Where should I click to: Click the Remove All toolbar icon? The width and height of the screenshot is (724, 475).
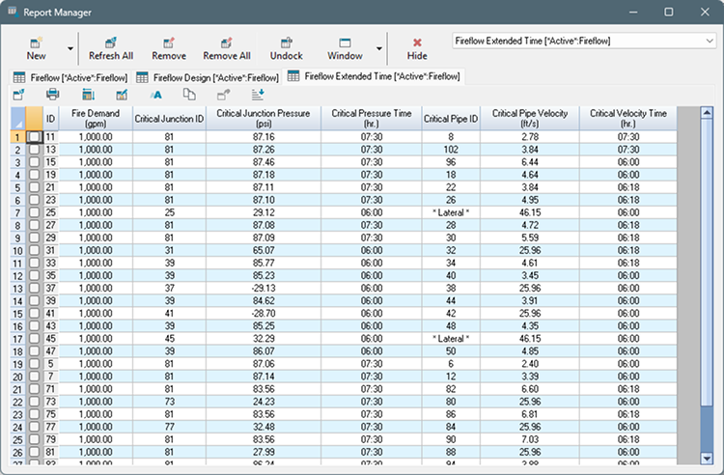coord(226,42)
